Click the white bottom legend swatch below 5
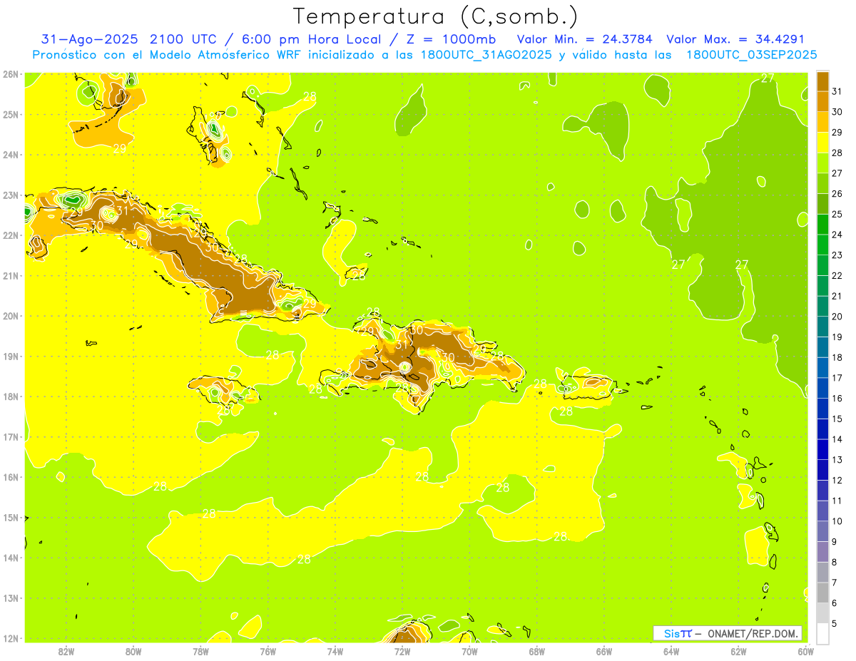Image resolution: width=856 pixels, height=661 pixels. click(822, 633)
